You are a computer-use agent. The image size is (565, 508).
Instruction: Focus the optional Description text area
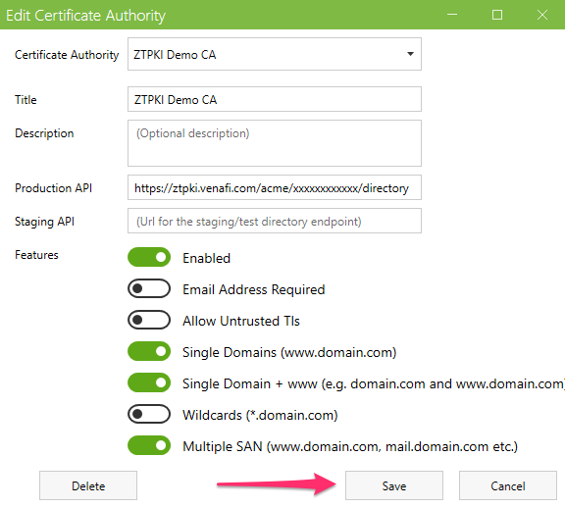275,143
